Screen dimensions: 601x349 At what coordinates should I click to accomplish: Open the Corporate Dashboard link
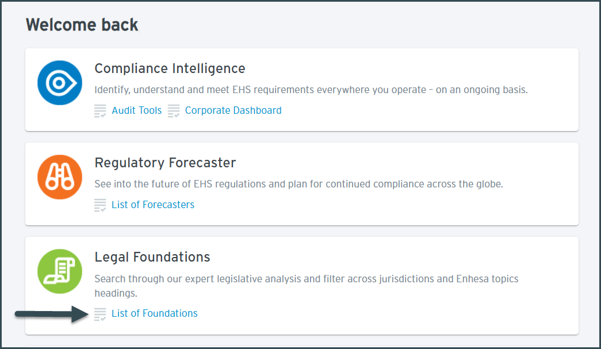233,110
